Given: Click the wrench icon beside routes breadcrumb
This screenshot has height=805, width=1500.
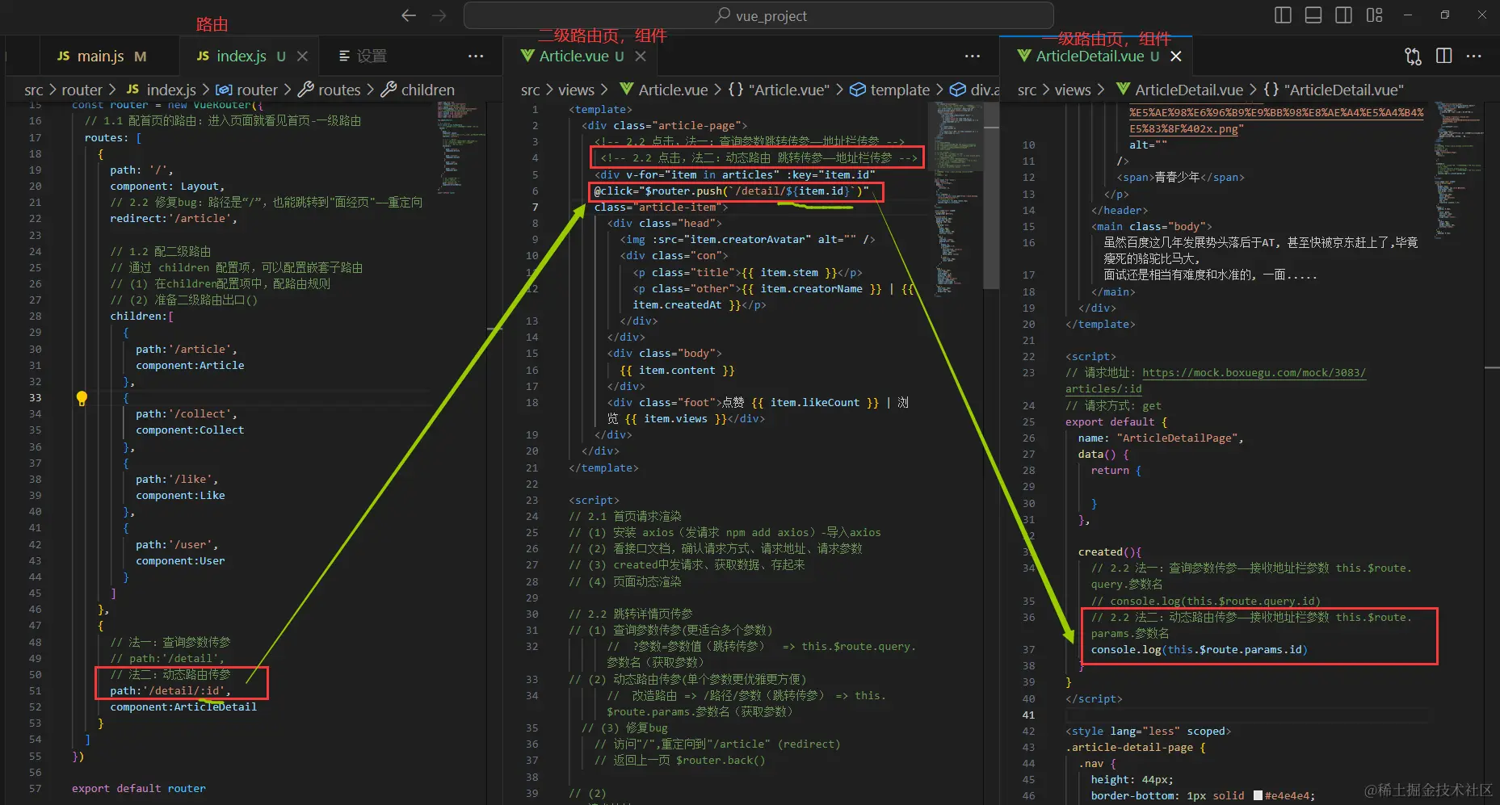Looking at the screenshot, I should (x=306, y=90).
